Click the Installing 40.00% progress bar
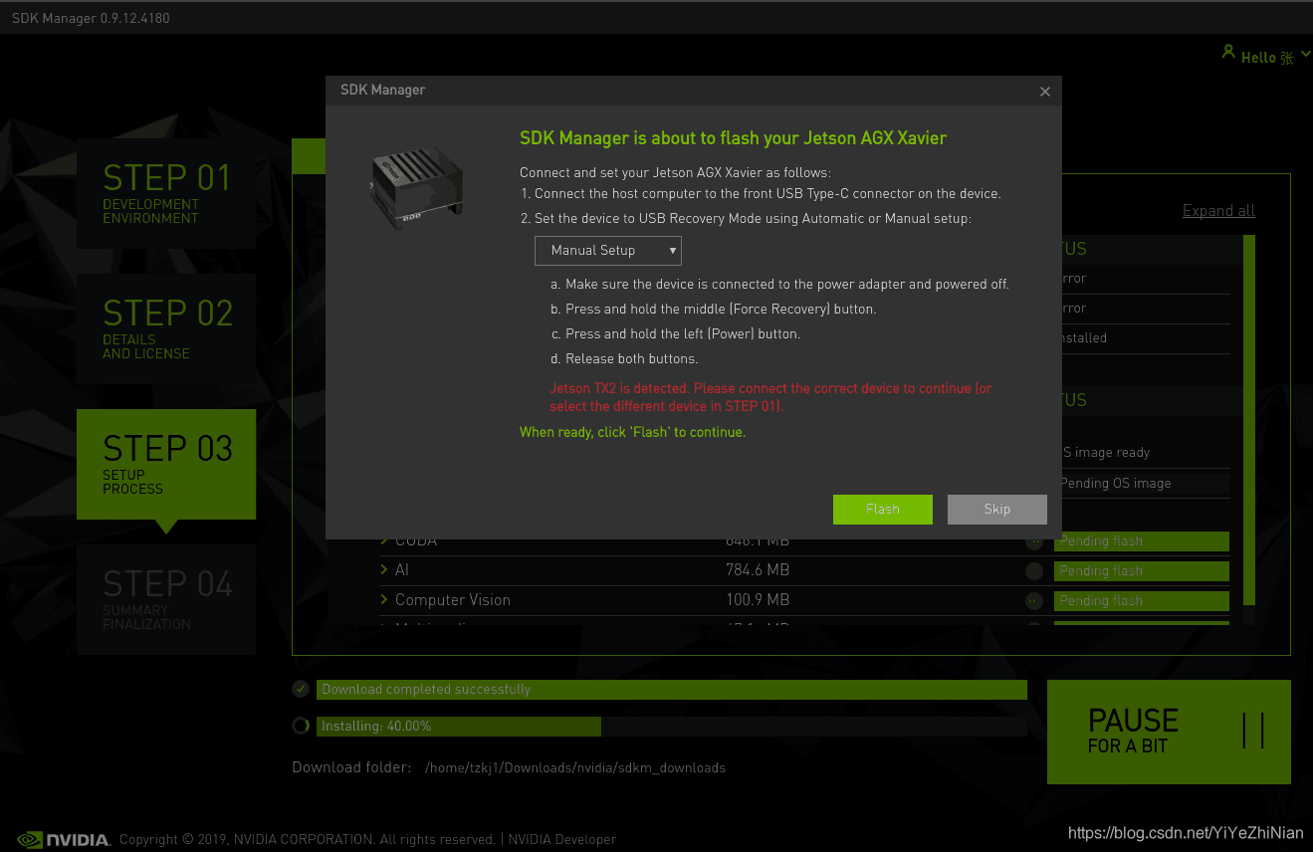Image resolution: width=1313 pixels, height=852 pixels. coord(672,727)
